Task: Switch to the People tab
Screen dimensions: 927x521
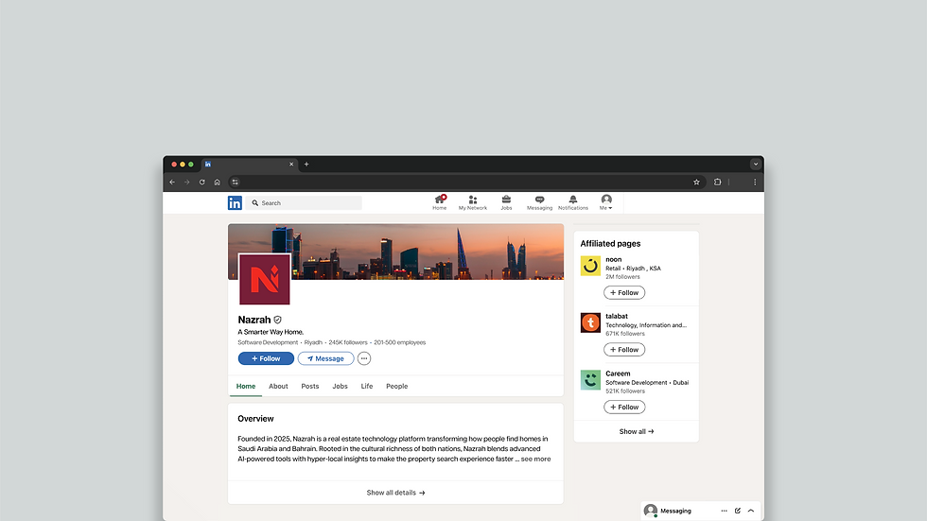Action: 396,387
